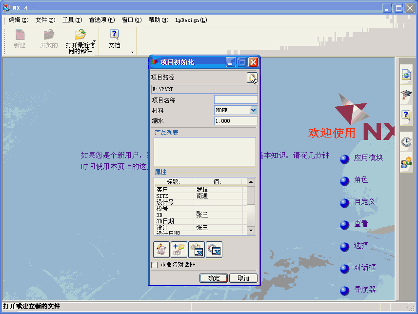The height and width of the screenshot is (314, 418).
Task: Open the LpDesign(L) menu
Action: (x=191, y=20)
